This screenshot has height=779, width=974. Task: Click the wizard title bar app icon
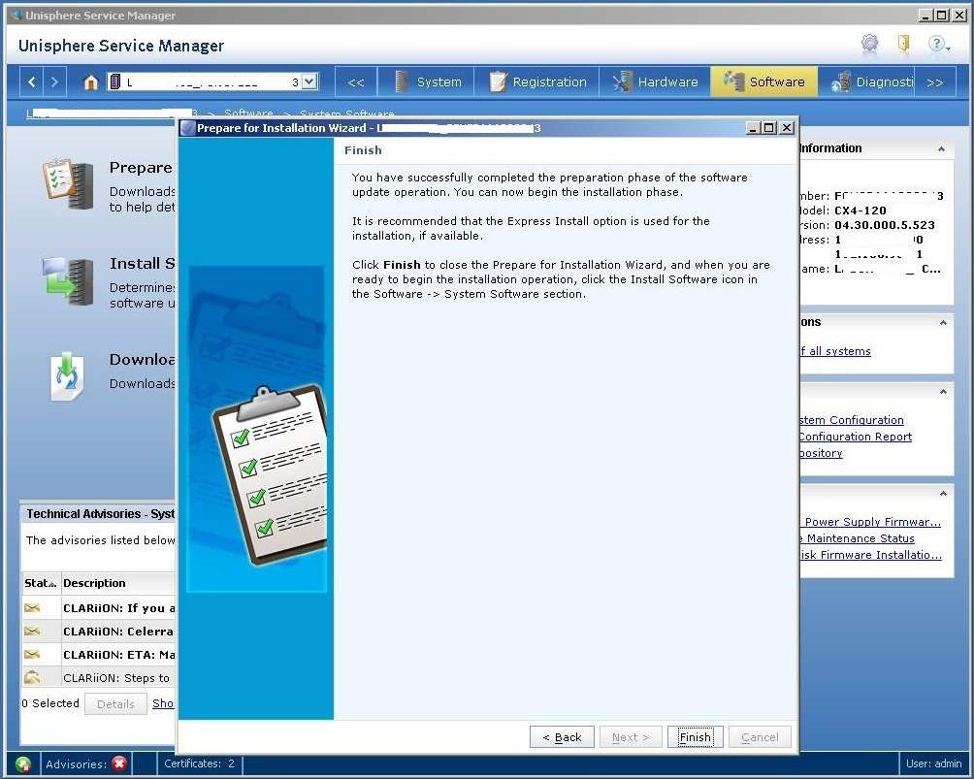187,128
